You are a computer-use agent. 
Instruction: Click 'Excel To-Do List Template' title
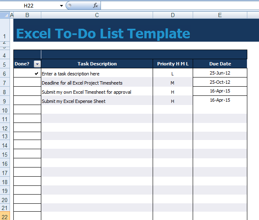[x=103, y=34]
